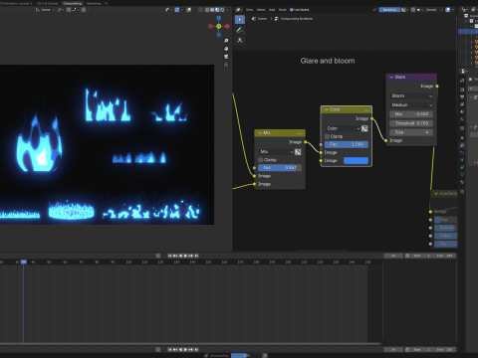The image size is (478, 358).
Task: Open the Add menu in node editor
Action: [x=272, y=10]
